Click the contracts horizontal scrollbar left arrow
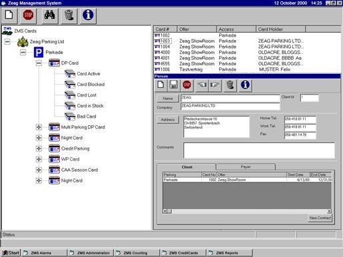 [165, 211]
